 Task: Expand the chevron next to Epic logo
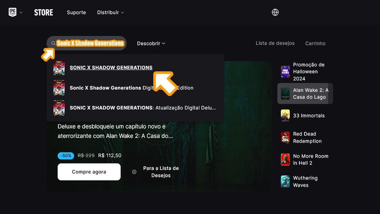(21, 12)
